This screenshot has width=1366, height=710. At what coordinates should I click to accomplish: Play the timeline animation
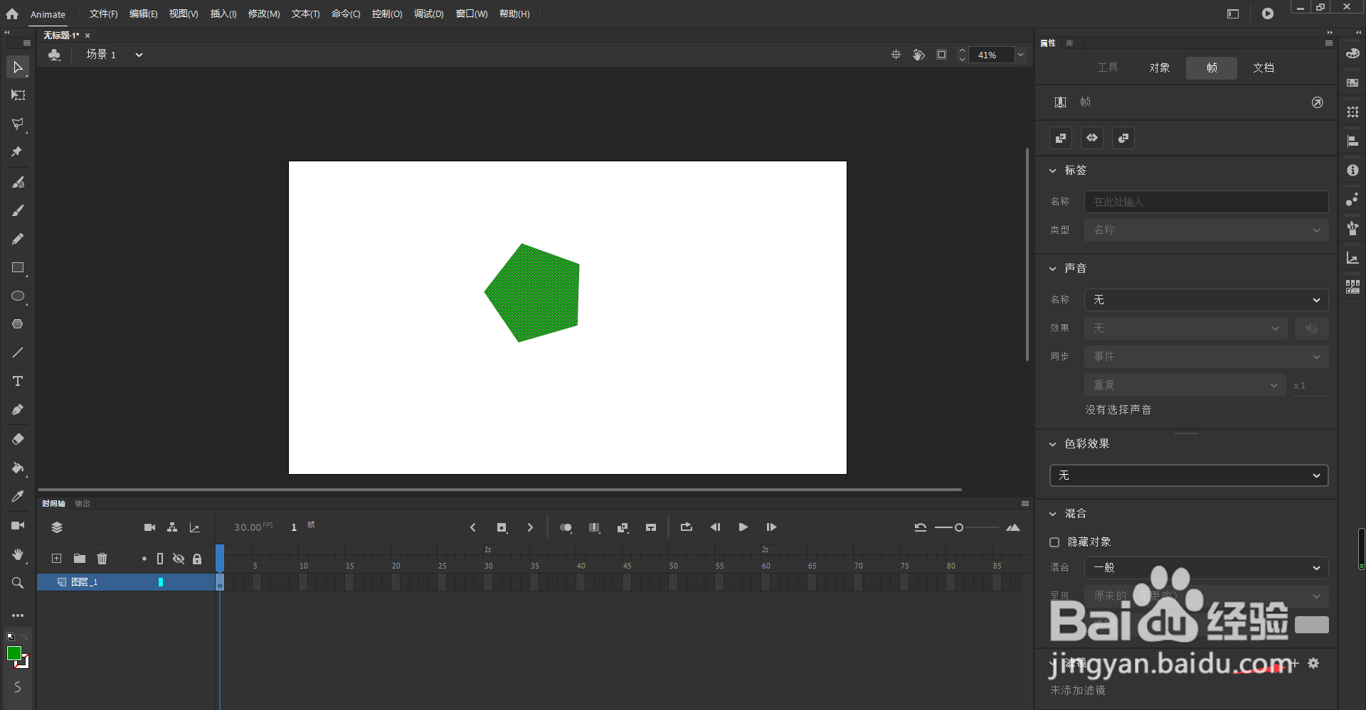(x=743, y=527)
